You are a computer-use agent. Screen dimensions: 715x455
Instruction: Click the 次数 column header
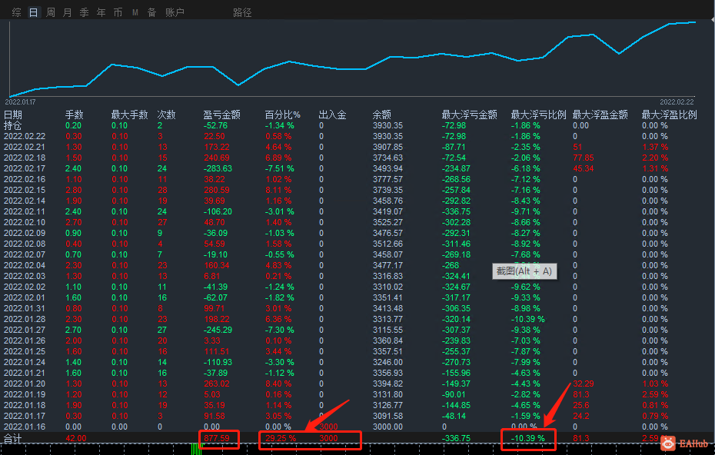tap(166, 115)
